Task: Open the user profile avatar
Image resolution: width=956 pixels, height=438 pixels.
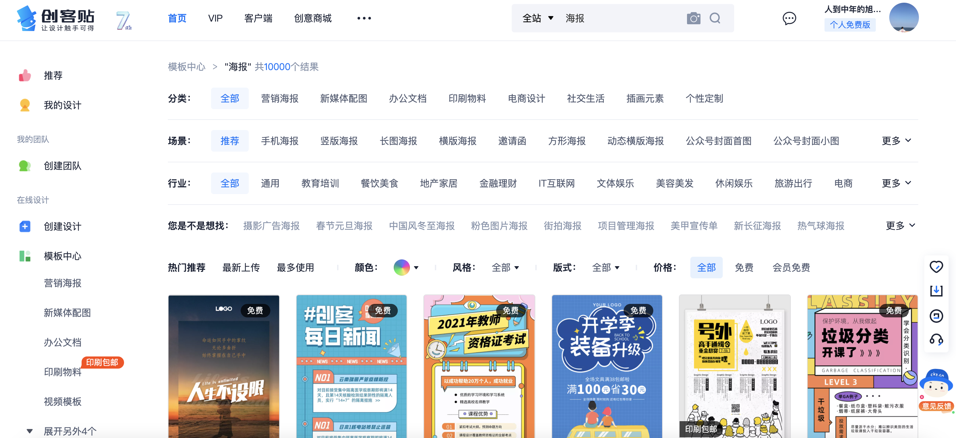Action: 903,18
